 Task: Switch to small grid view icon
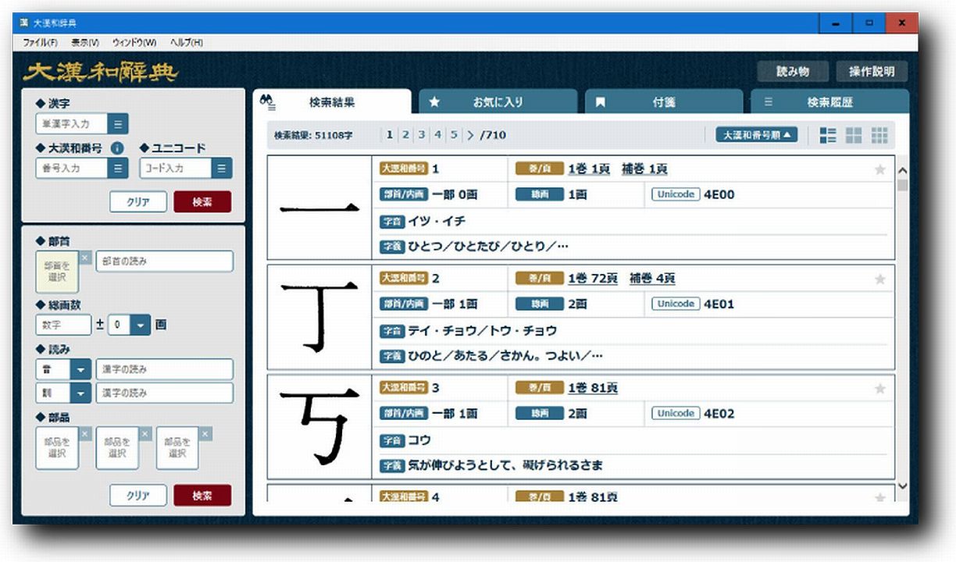coord(879,135)
